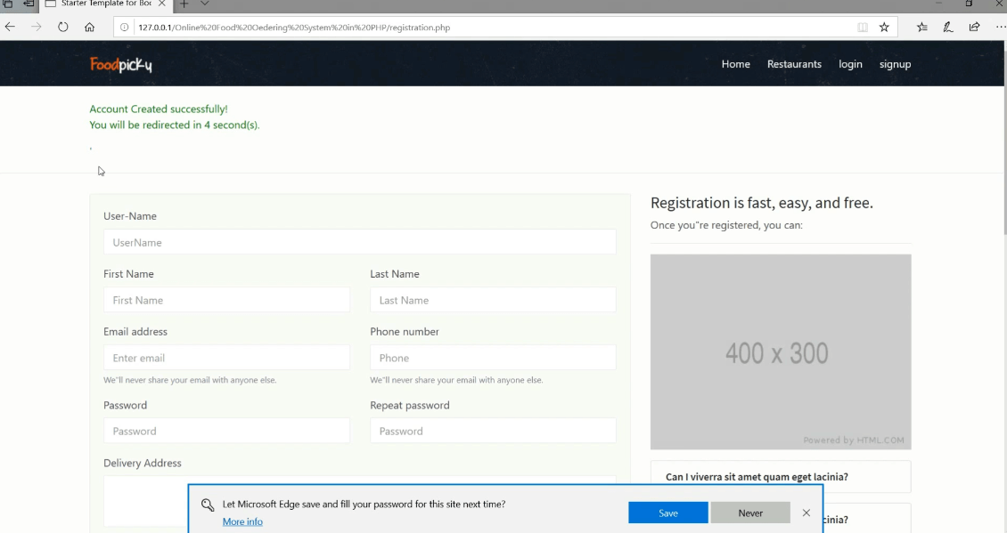
Task: Open a new tab with the plus button
Action: point(184,4)
